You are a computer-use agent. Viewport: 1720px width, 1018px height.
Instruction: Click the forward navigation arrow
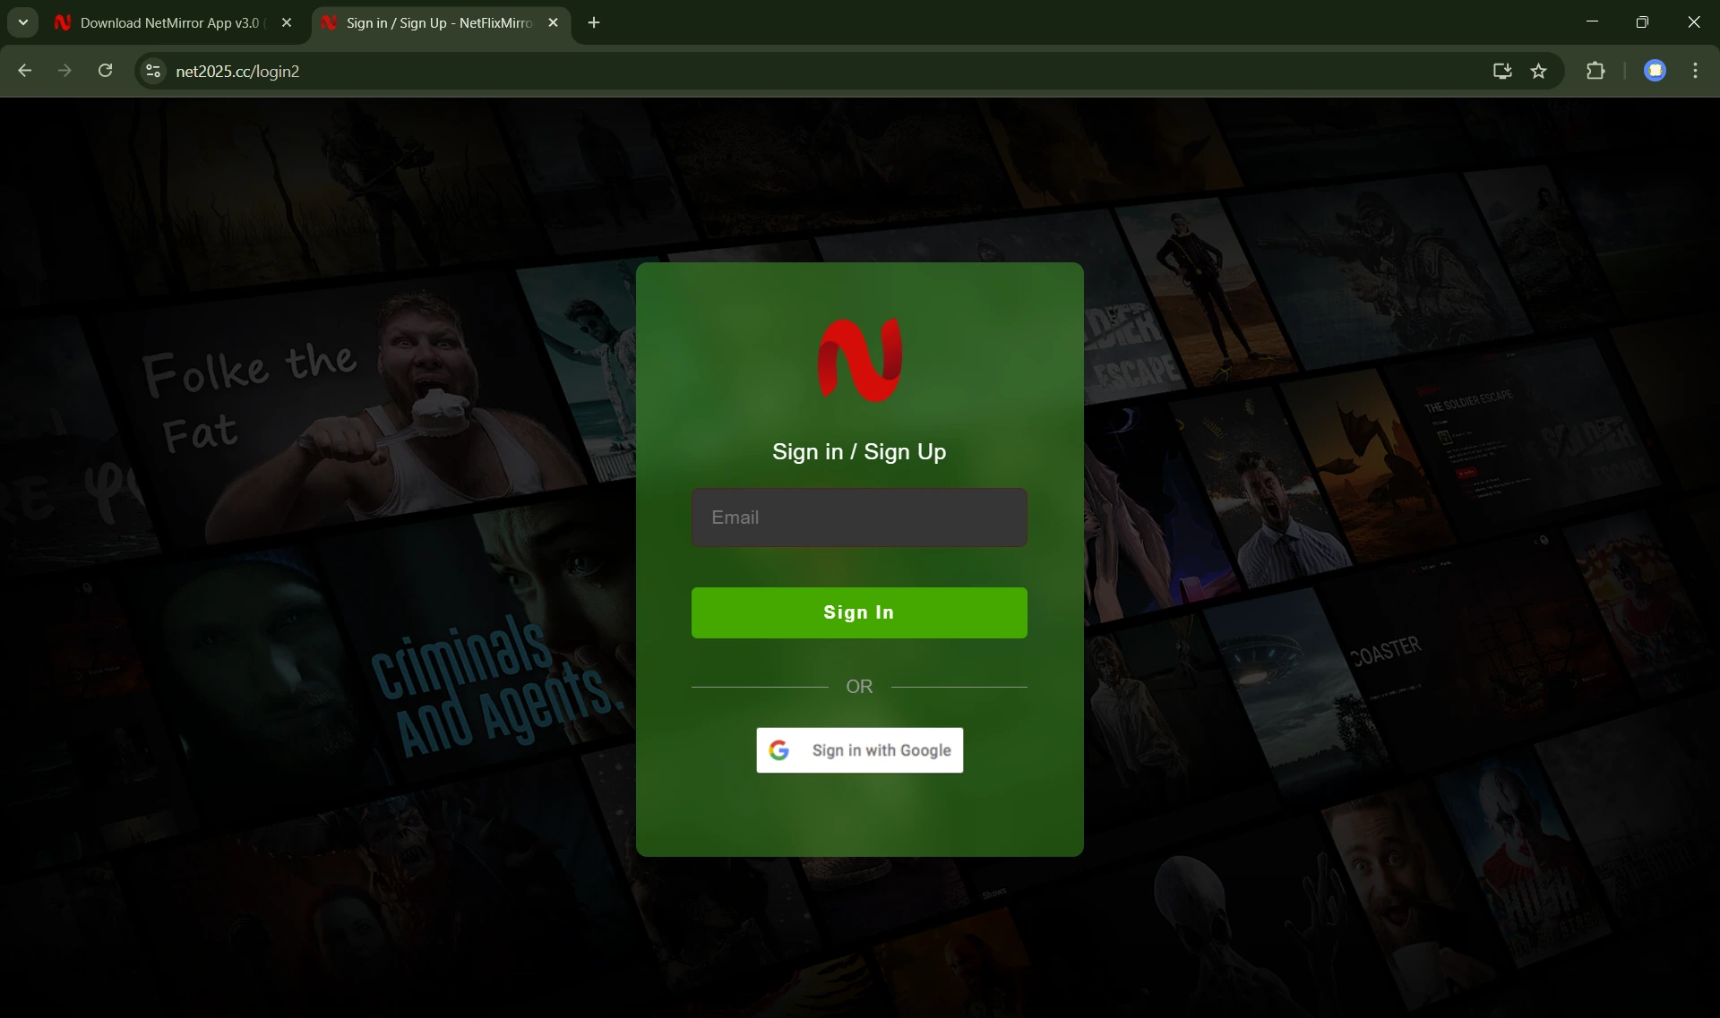(64, 71)
